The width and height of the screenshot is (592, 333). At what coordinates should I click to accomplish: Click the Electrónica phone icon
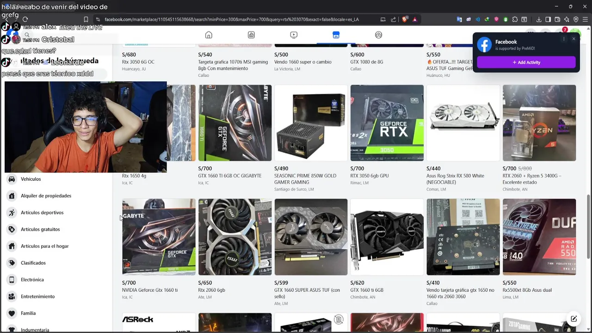[x=12, y=280]
